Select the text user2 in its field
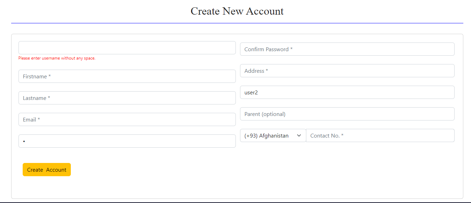 pos(251,92)
